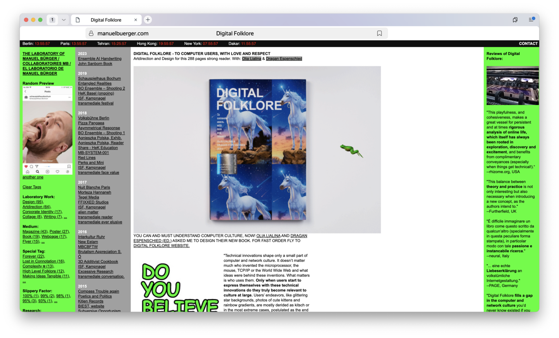Click the Clear Tags link

pos(32,187)
